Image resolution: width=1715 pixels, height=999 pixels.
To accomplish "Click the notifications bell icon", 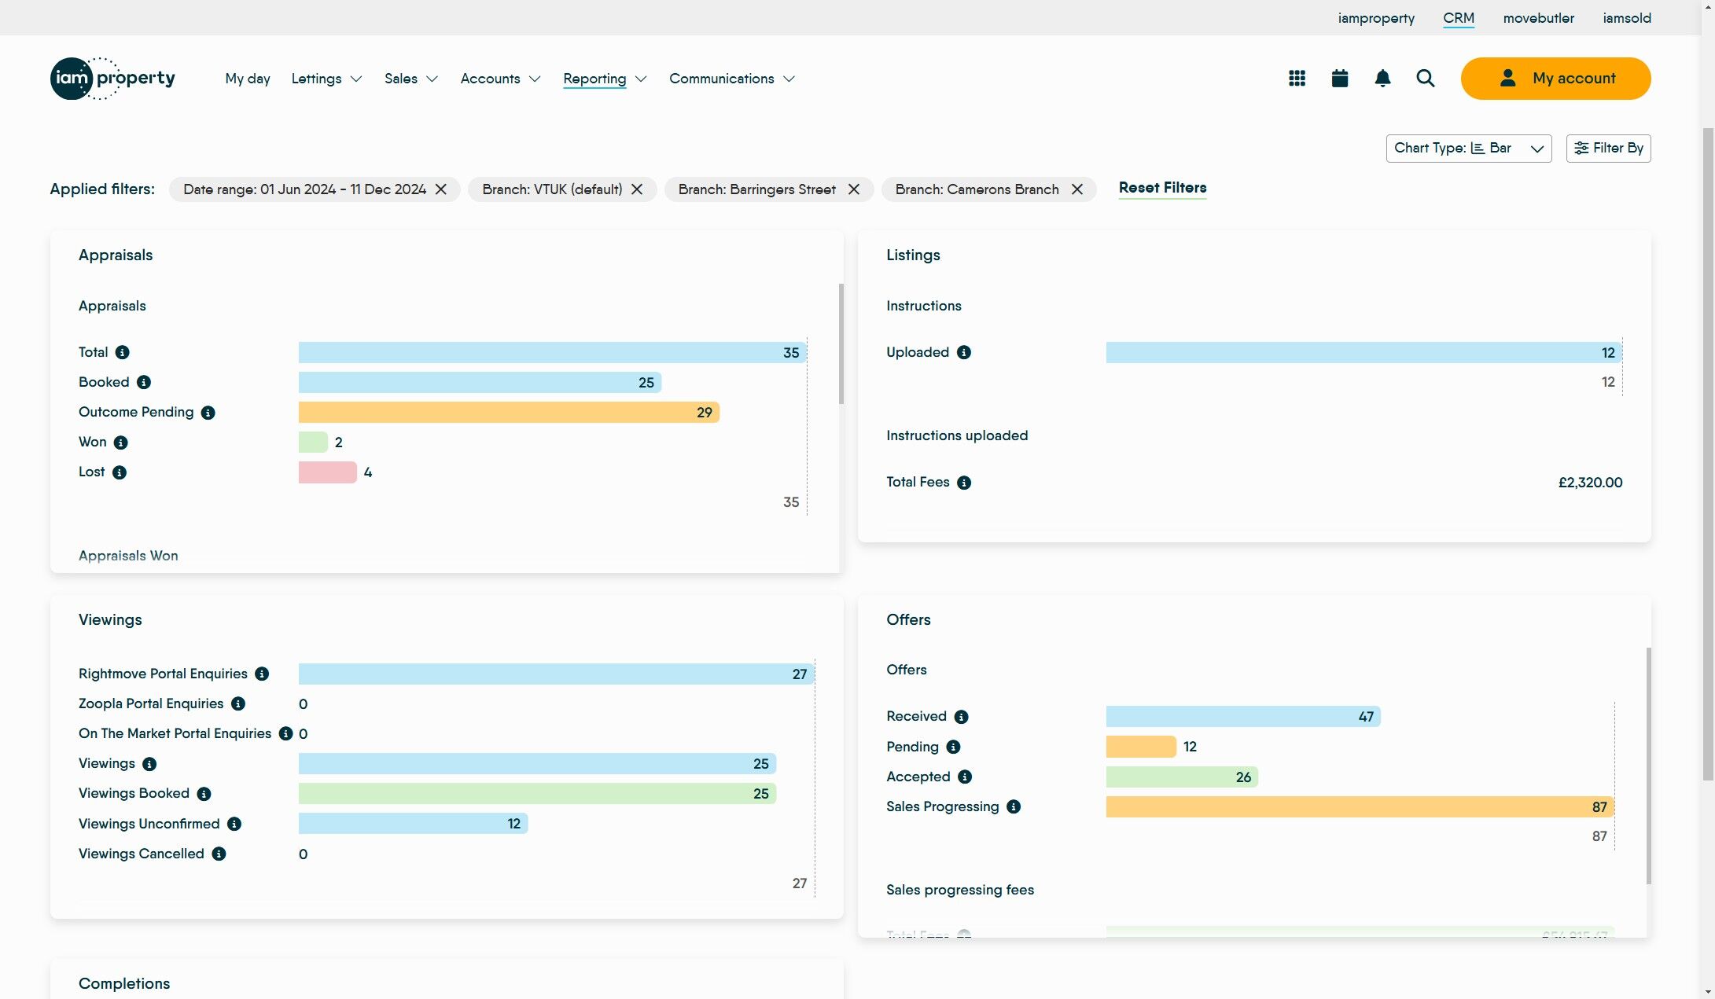I will pyautogui.click(x=1382, y=79).
